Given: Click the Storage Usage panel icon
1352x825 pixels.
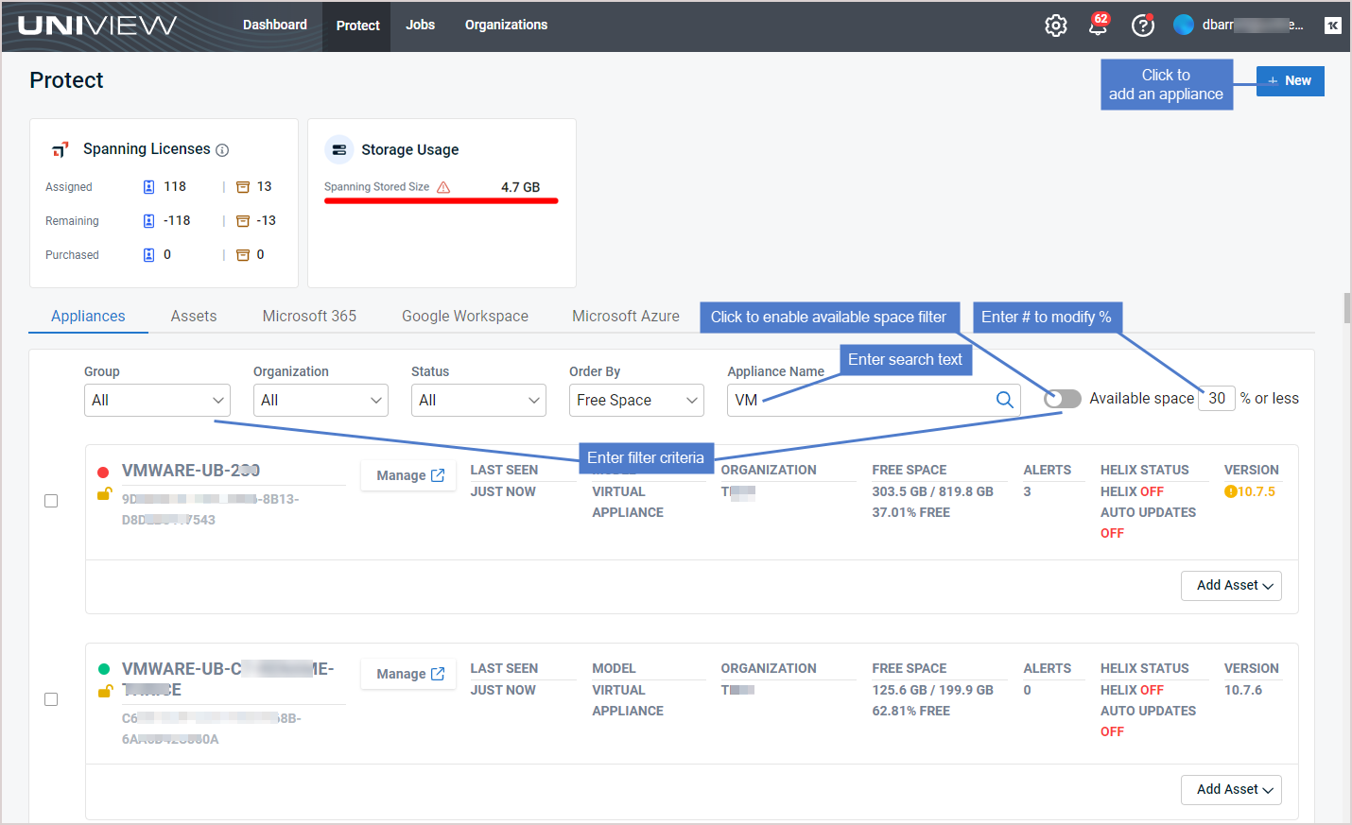Looking at the screenshot, I should pyautogui.click(x=338, y=149).
